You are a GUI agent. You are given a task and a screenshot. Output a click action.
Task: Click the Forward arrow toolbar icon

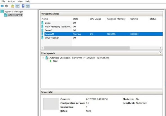click(x=6, y=6)
